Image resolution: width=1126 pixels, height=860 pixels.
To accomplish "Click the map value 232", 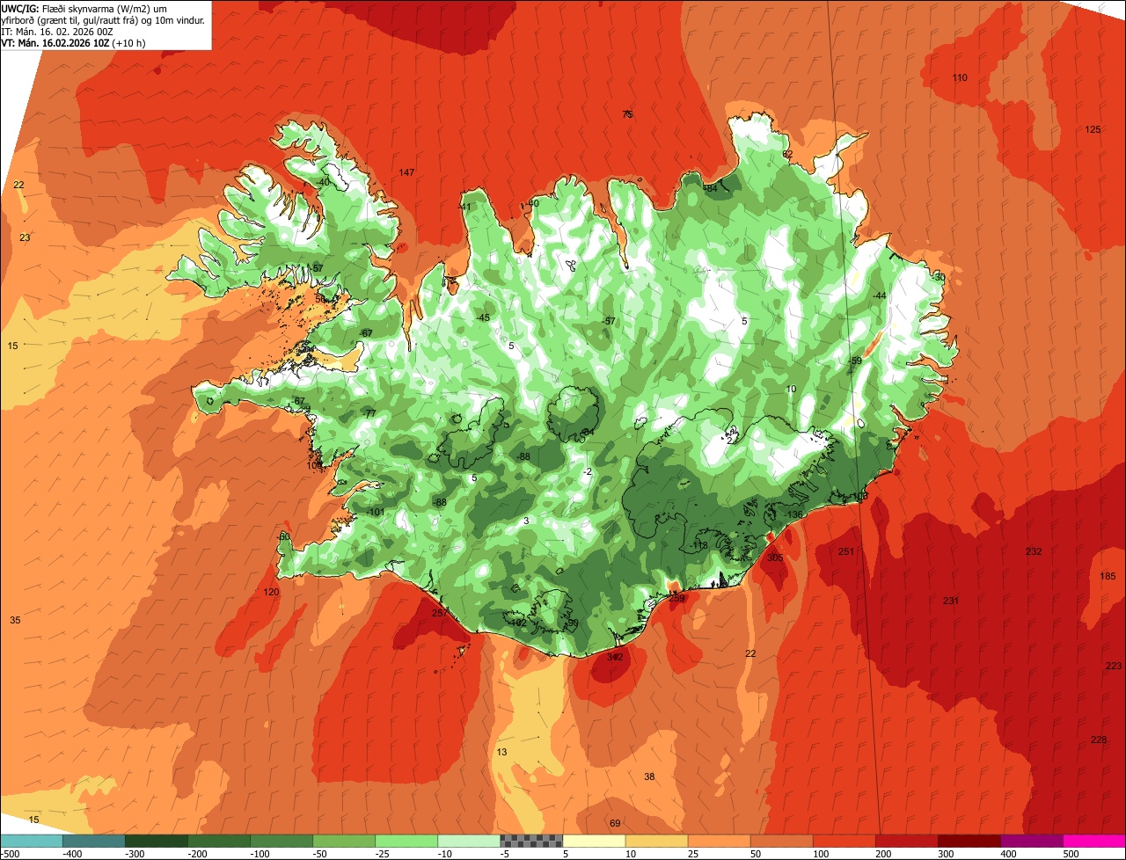I will (x=1034, y=552).
